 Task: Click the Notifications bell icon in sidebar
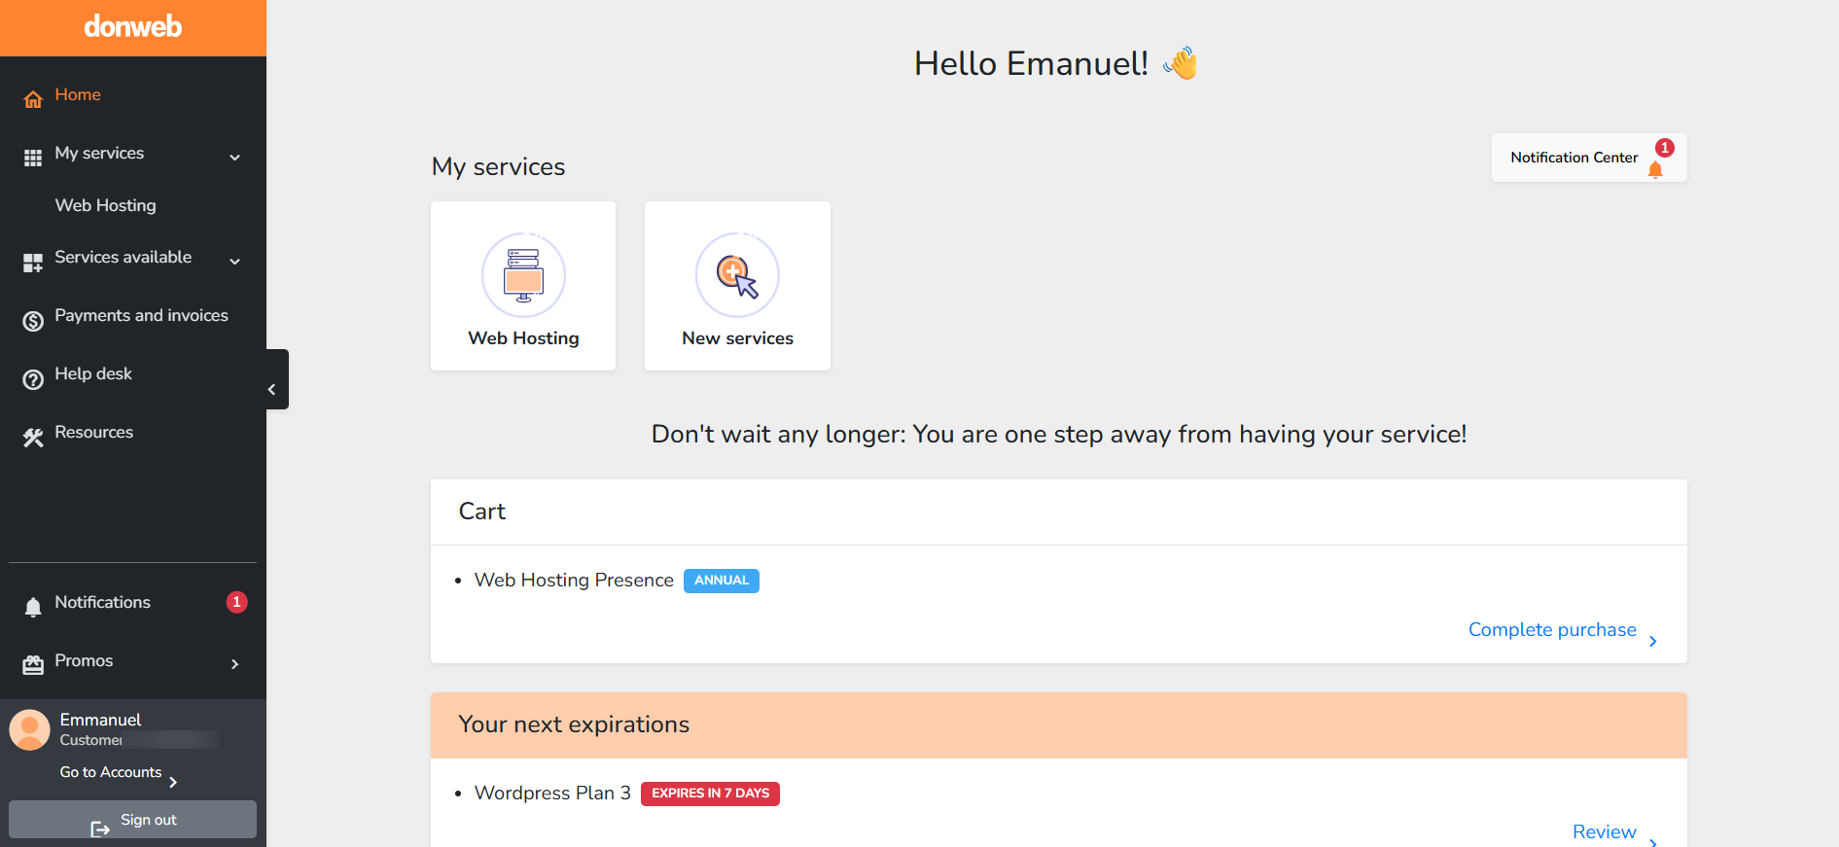(x=33, y=608)
